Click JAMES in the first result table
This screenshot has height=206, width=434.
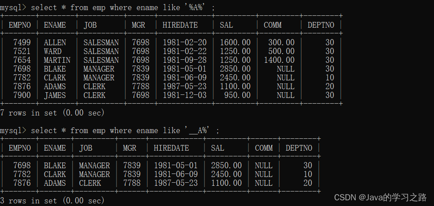[55, 95]
